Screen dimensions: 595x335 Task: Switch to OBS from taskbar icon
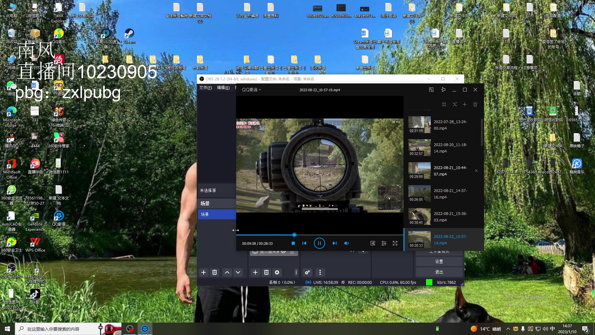(x=130, y=329)
